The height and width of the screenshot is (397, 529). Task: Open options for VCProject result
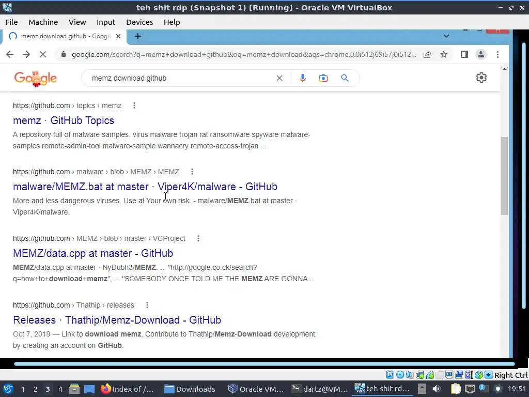pyautogui.click(x=198, y=238)
